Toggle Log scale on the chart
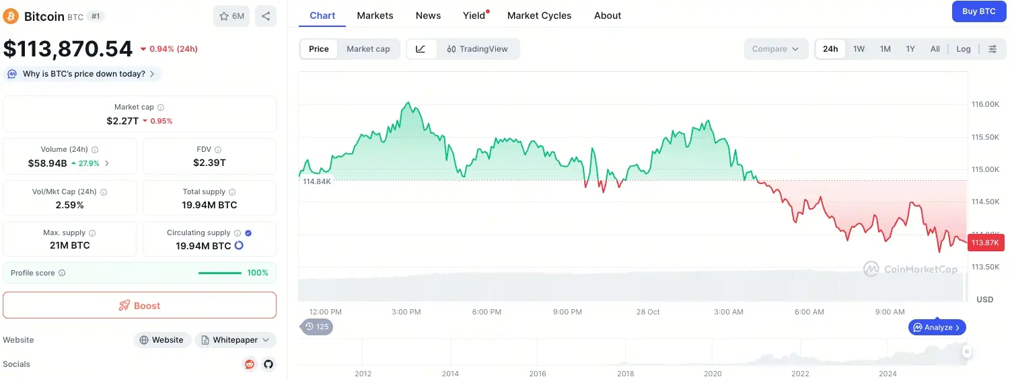 tap(964, 49)
